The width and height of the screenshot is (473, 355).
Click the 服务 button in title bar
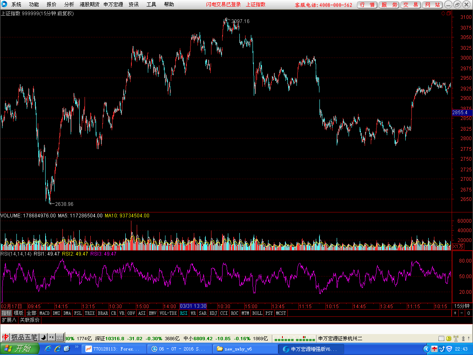click(x=389, y=5)
